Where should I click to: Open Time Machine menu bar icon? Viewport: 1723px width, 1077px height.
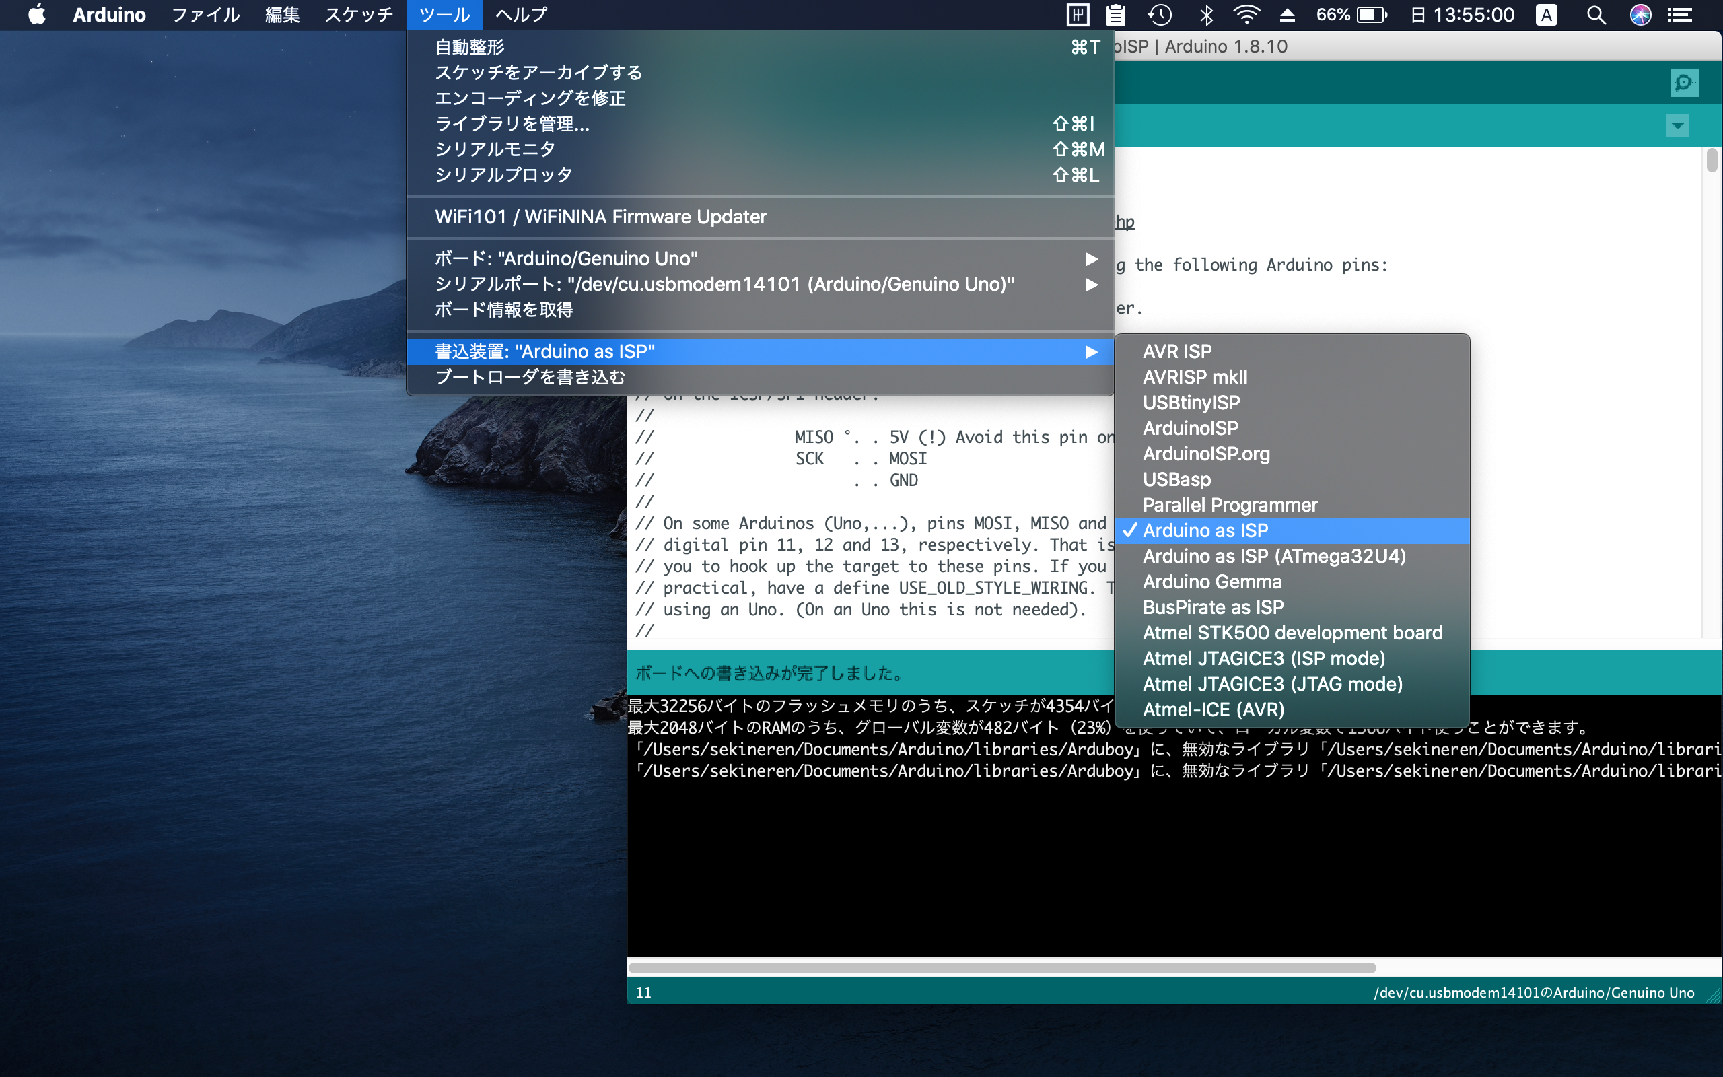[x=1159, y=15]
